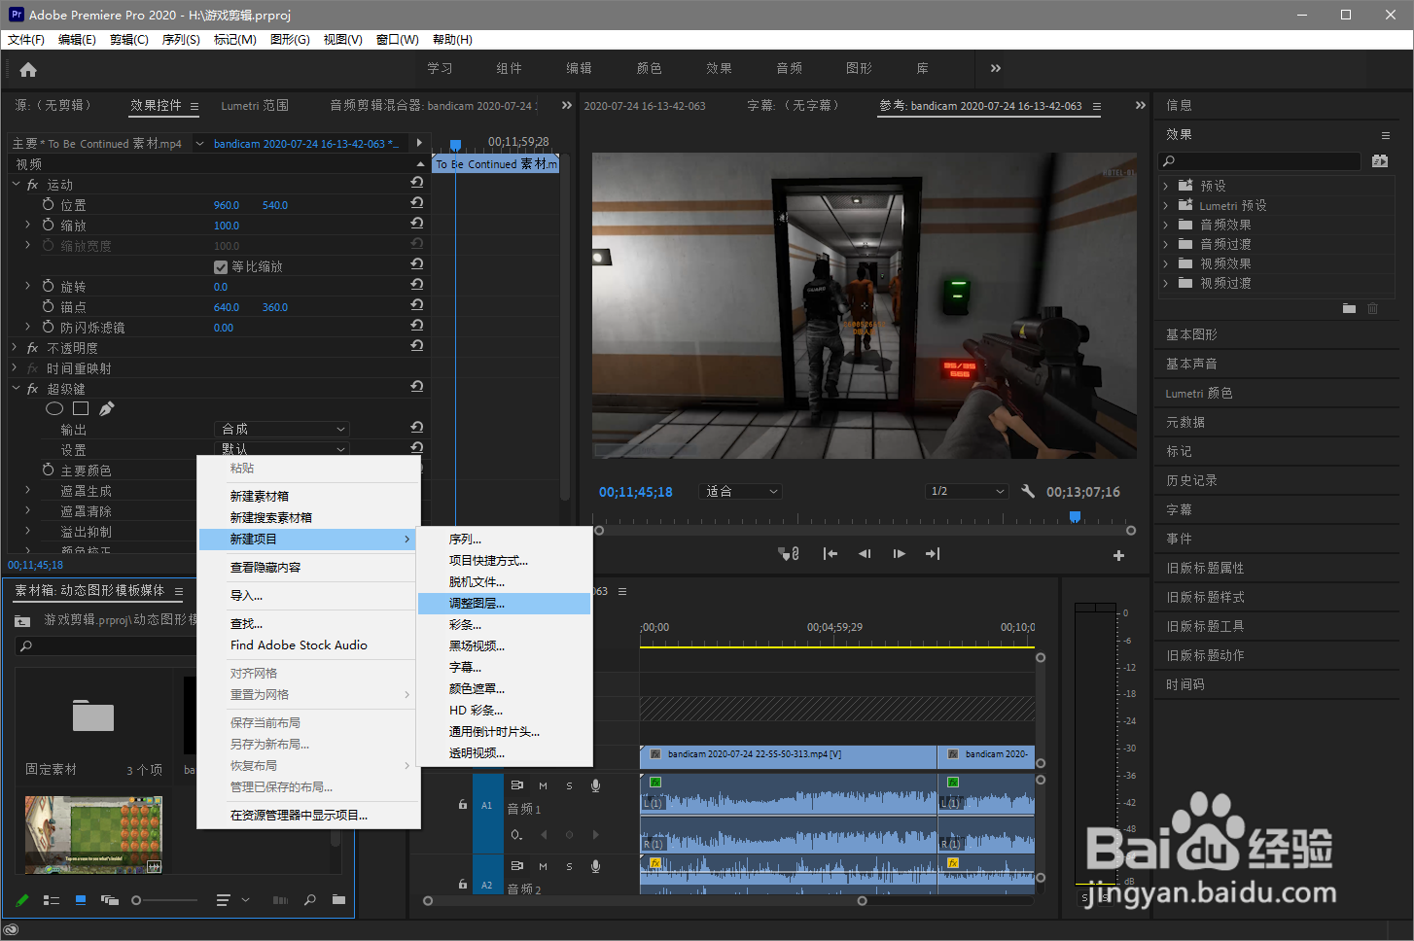The height and width of the screenshot is (941, 1414).
Task: Choose 调整图层... from submenu
Action: pyautogui.click(x=504, y=604)
